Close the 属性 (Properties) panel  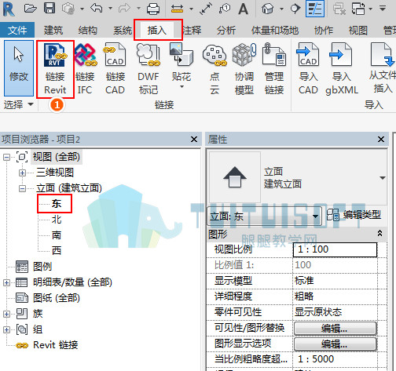point(381,139)
